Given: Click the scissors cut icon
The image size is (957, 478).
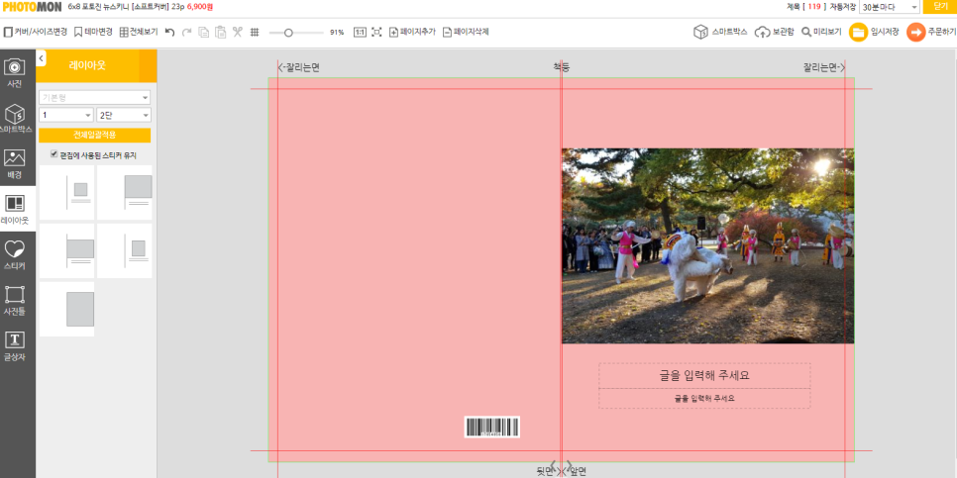Looking at the screenshot, I should (x=238, y=32).
